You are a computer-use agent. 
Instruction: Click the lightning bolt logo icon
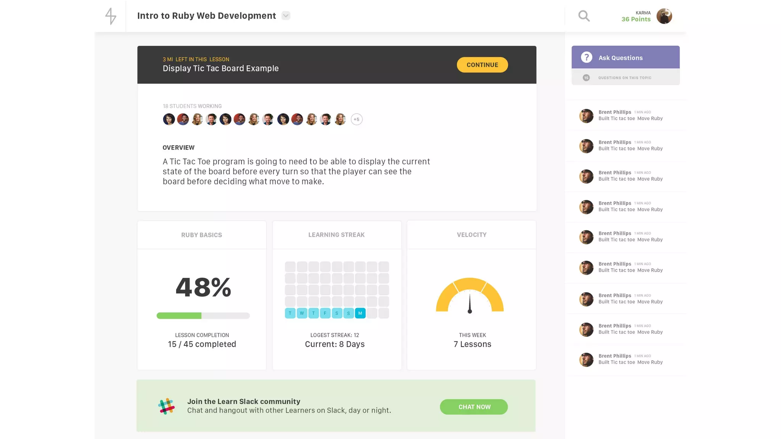tap(111, 16)
